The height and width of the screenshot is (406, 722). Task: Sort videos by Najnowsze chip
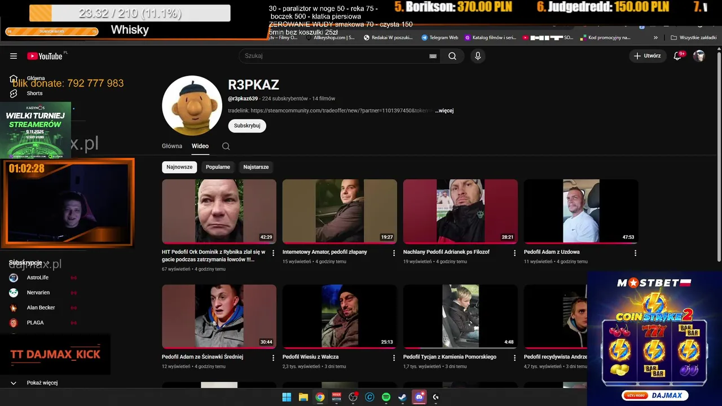click(179, 167)
